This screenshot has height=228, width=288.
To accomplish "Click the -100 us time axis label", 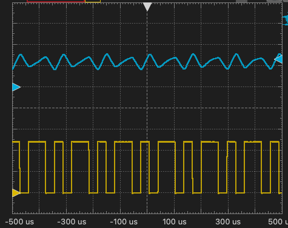I will [124, 222].
